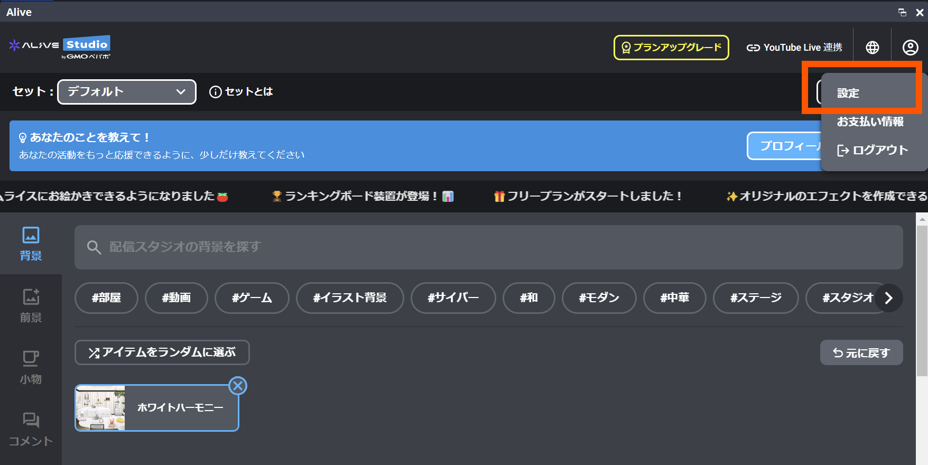The height and width of the screenshot is (465, 928).
Task: Filter by the #動画 tag
Action: coord(177,298)
